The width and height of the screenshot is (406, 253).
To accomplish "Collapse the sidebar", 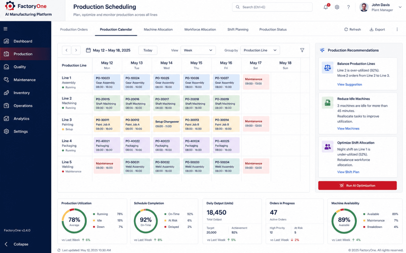I will coord(17,244).
